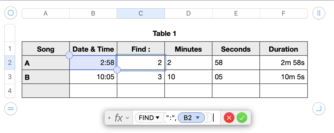Open the FIND function token dropdown
Screen dimensions: 334x133
(x=157, y=118)
